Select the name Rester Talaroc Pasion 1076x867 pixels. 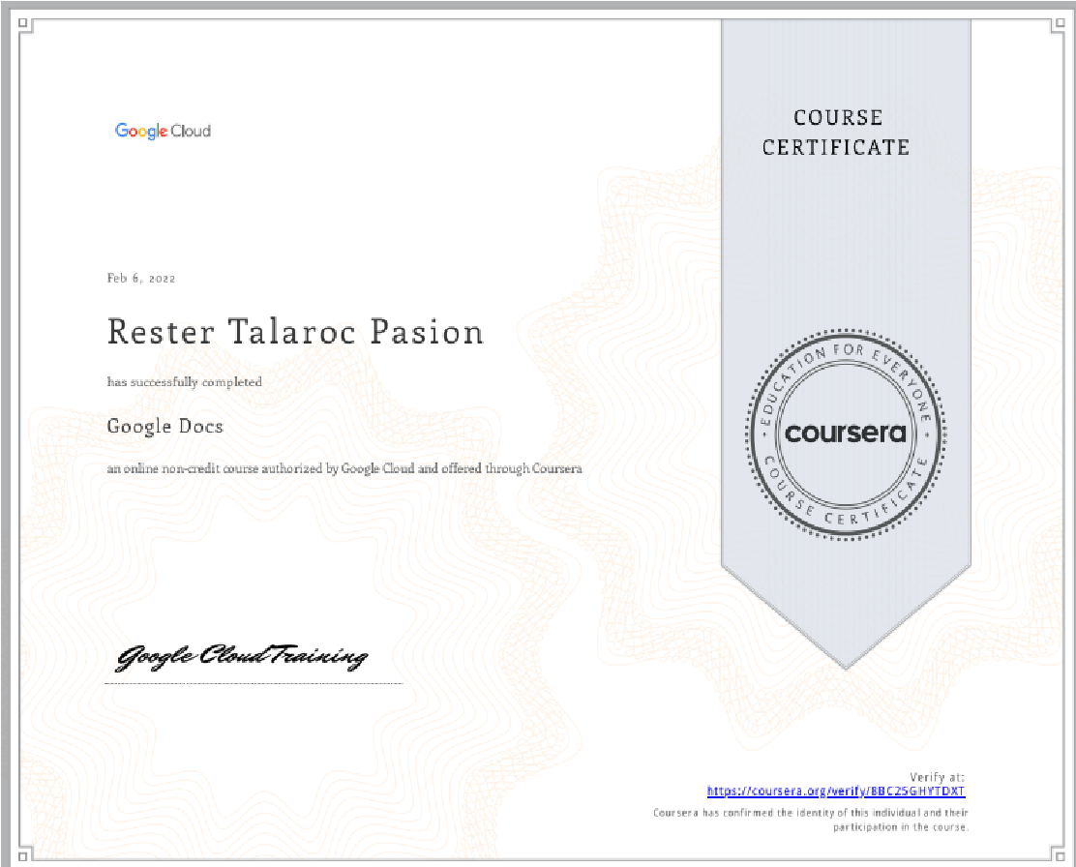pos(295,332)
